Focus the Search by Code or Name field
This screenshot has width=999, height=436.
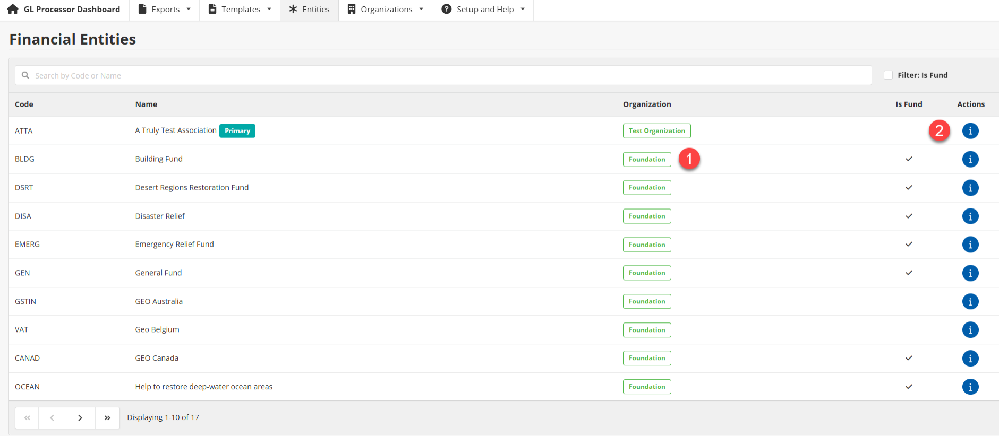pyautogui.click(x=443, y=76)
